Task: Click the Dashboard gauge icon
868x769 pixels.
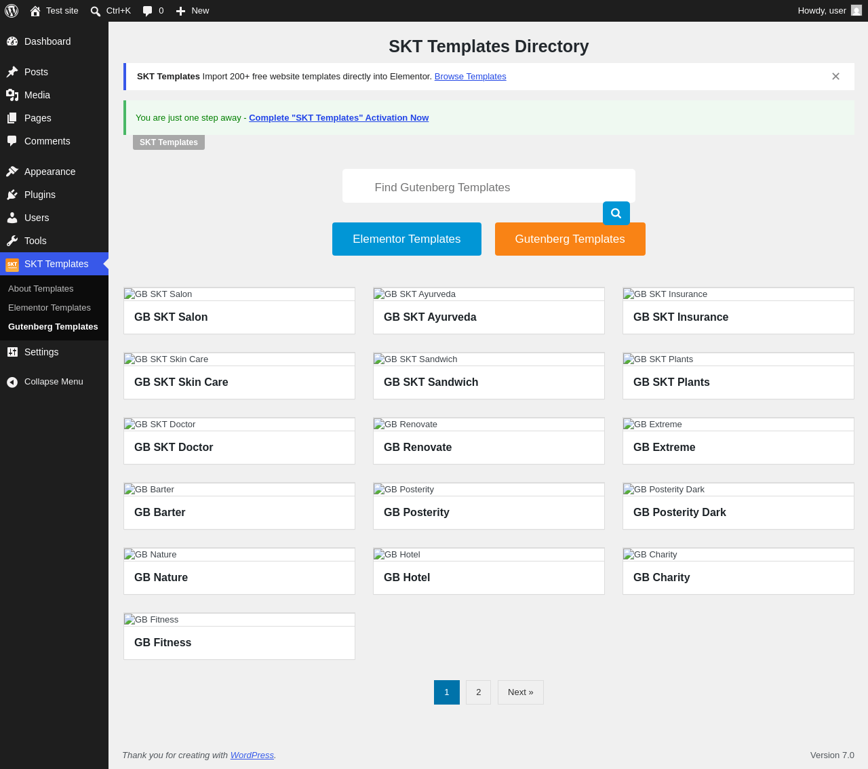Action: coord(12,41)
